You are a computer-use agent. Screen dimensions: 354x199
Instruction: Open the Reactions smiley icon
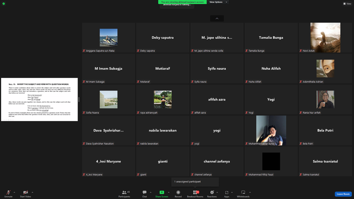coord(212,192)
